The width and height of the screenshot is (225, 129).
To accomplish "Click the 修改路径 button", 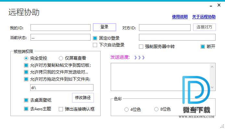I will coord(82,97).
